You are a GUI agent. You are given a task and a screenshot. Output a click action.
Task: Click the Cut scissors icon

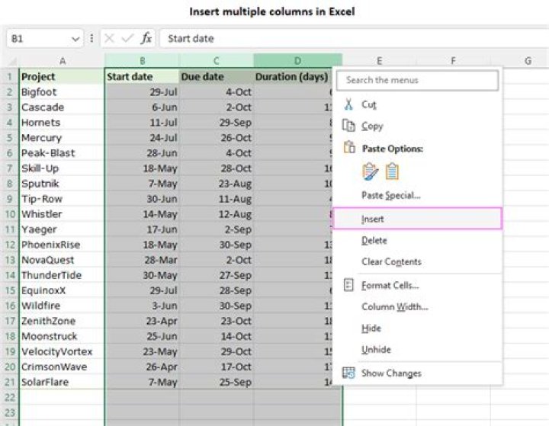coord(349,104)
